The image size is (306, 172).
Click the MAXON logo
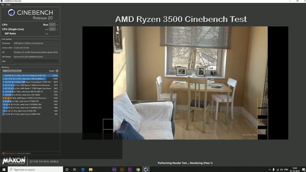point(14,161)
